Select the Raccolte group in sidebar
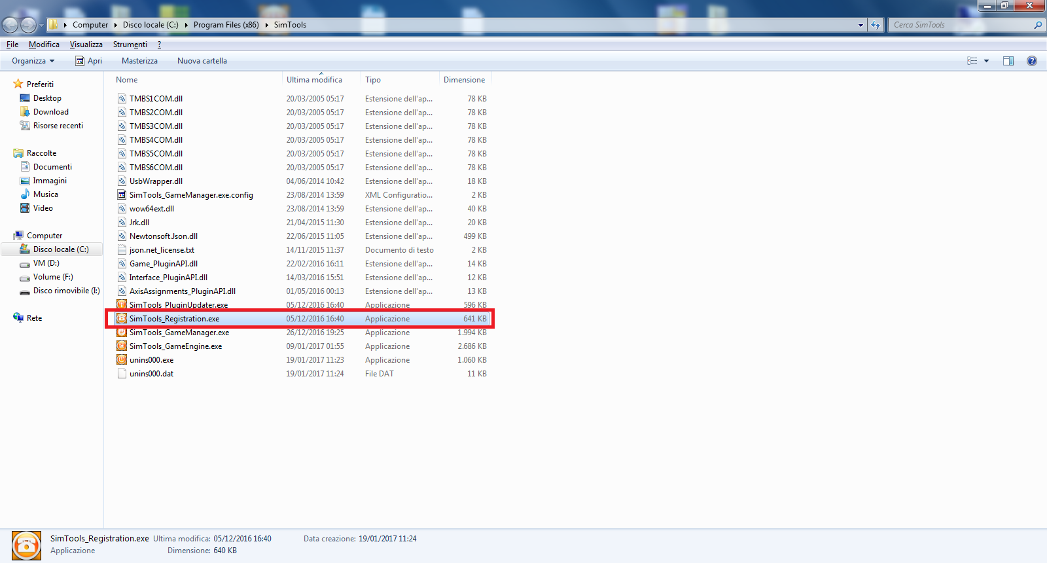Viewport: 1047px width, 563px height. point(41,153)
